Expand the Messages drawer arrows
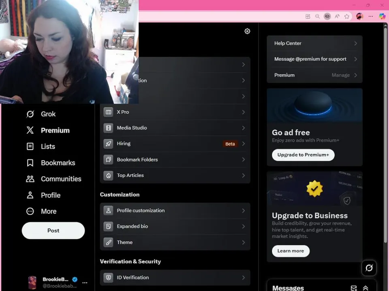The image size is (389, 291). [365, 288]
